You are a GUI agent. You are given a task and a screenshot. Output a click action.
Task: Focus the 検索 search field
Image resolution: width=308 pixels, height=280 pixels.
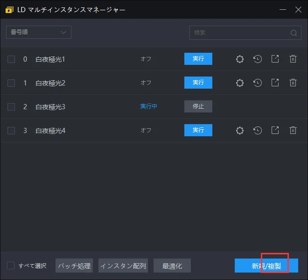245,33
